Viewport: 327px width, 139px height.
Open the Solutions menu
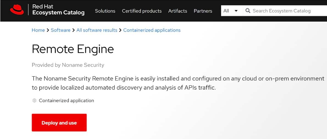[105, 11]
